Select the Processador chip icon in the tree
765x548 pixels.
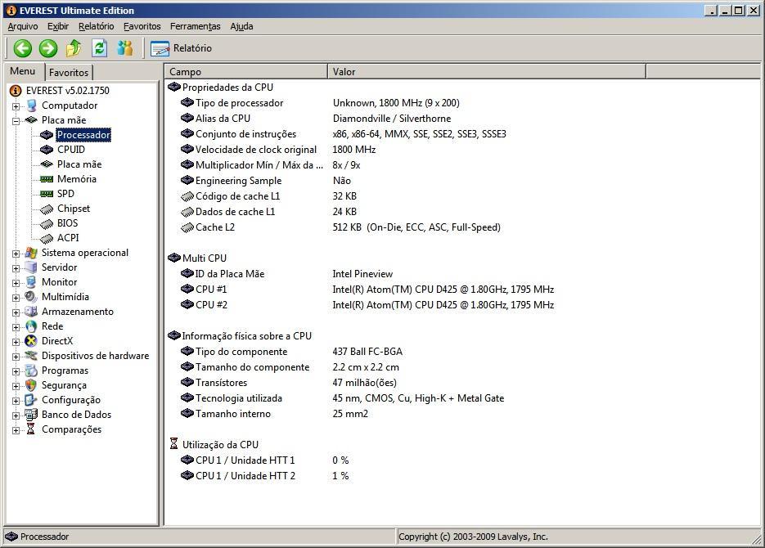point(47,135)
